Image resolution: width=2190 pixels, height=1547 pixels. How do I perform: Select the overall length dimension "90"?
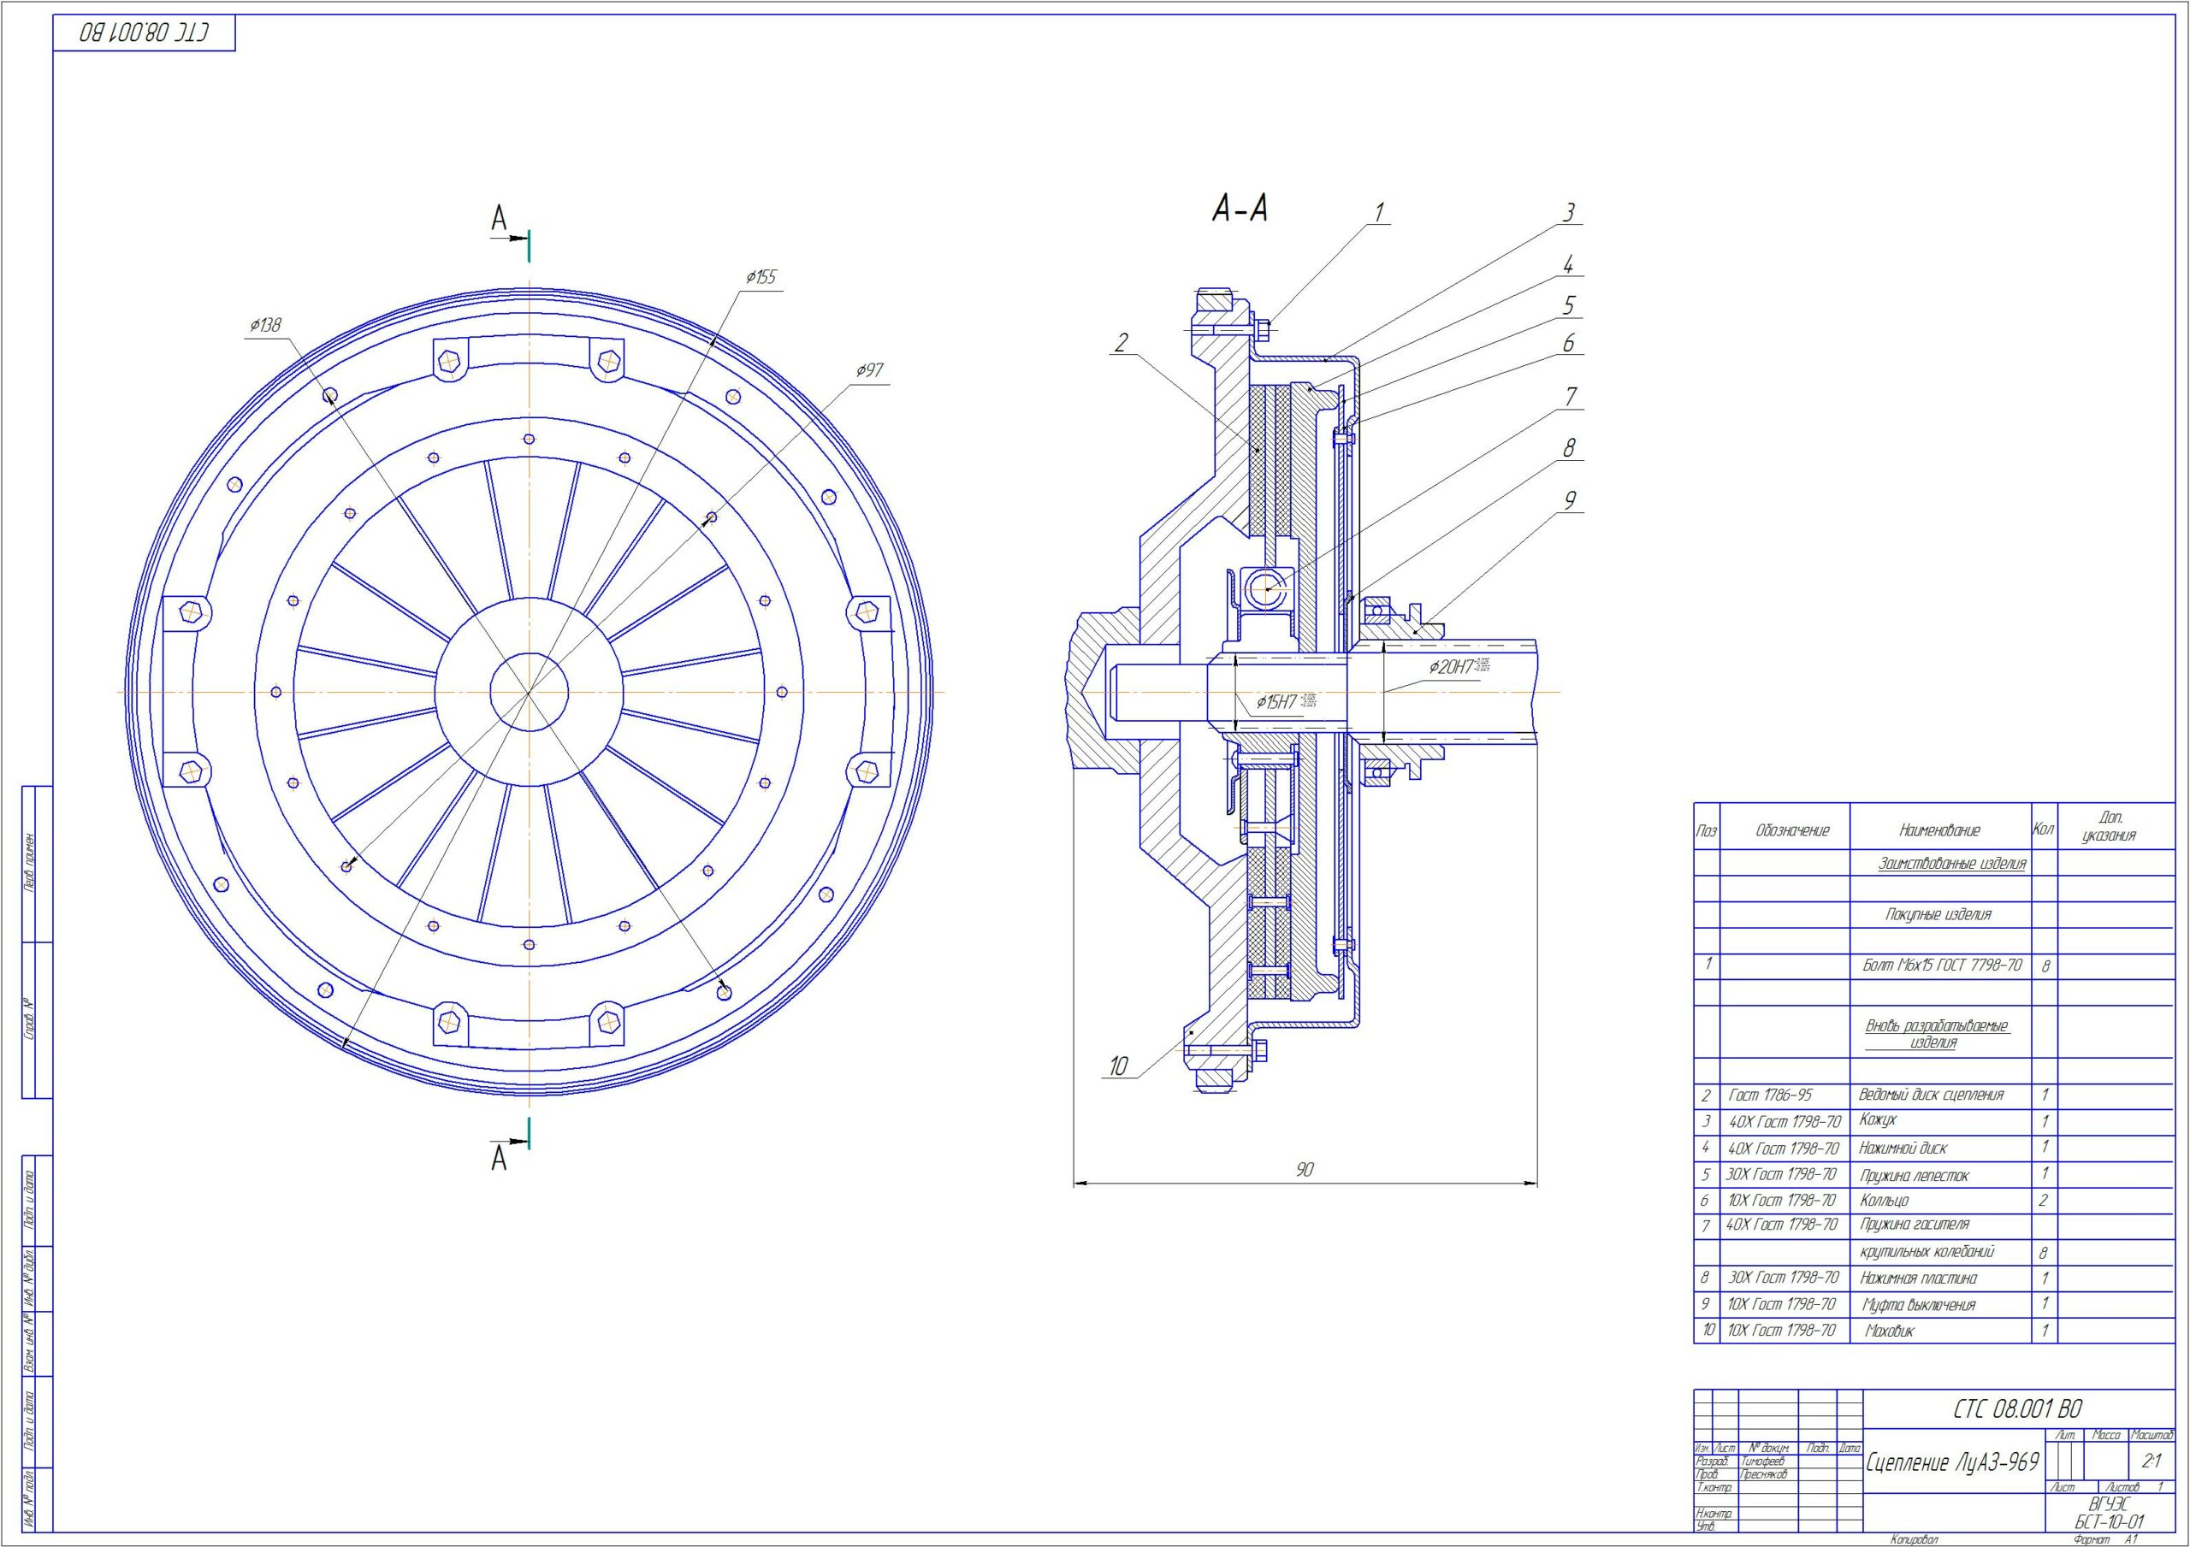tap(1305, 1169)
